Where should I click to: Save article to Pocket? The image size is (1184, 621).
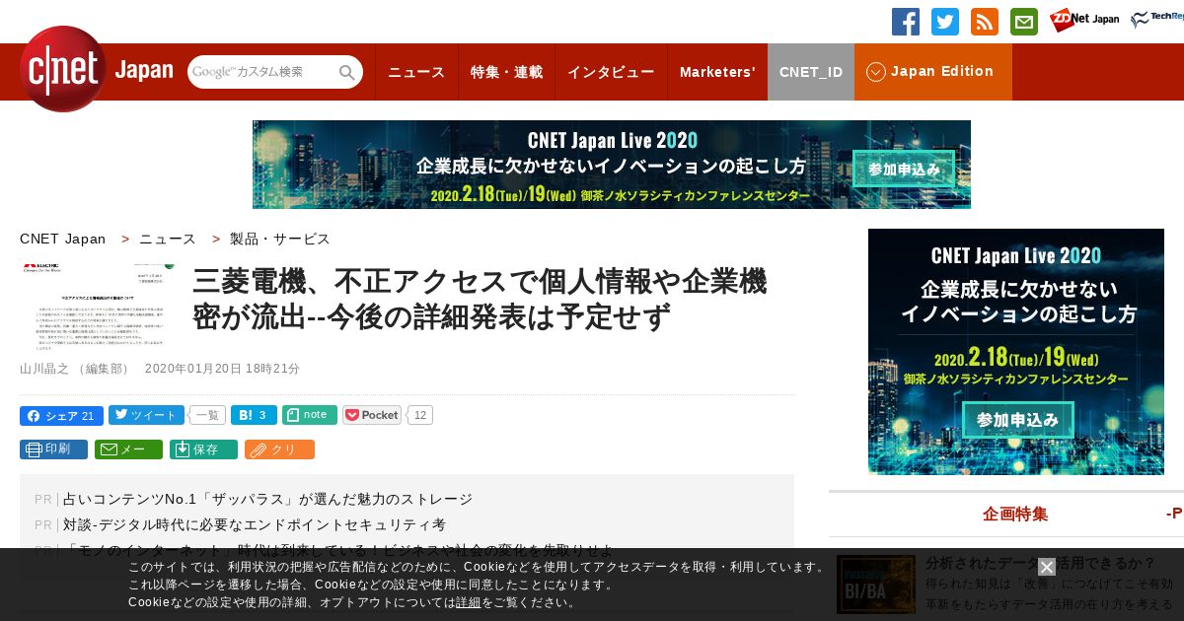(372, 415)
